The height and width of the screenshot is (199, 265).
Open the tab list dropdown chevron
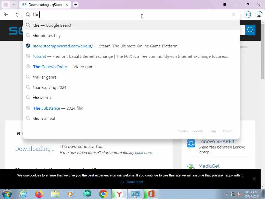[x=14, y=5]
